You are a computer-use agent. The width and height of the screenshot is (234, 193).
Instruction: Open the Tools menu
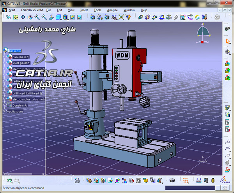click(97, 10)
